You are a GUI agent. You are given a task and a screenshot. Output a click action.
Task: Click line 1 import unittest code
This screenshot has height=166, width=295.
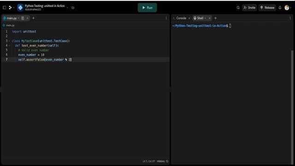[24, 32]
